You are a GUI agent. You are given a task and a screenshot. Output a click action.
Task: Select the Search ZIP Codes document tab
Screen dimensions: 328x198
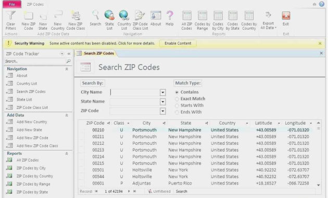click(x=96, y=53)
